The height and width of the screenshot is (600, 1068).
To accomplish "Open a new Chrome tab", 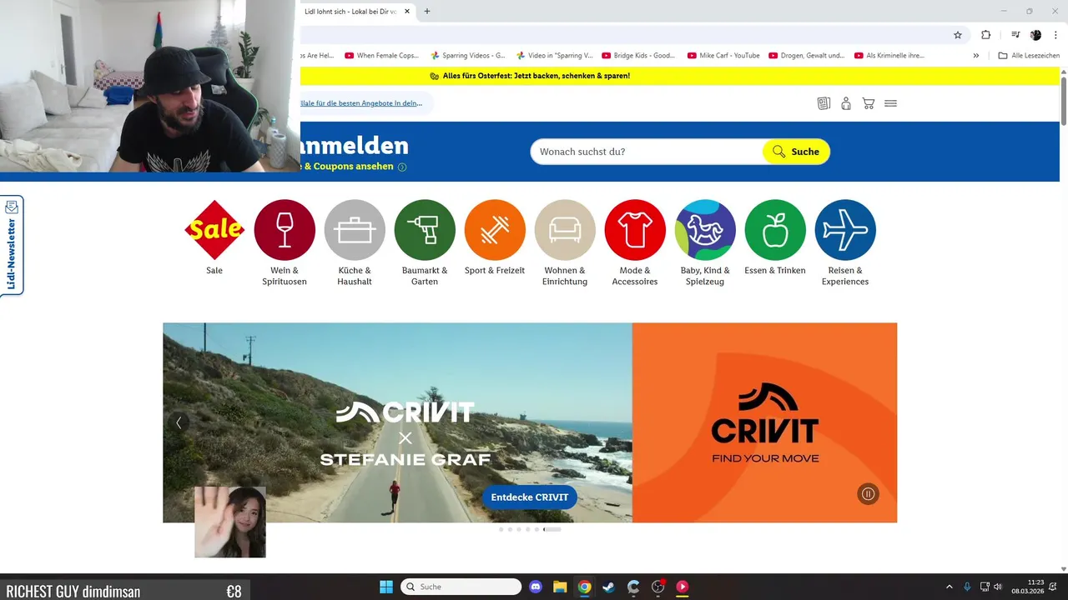I will click(427, 12).
